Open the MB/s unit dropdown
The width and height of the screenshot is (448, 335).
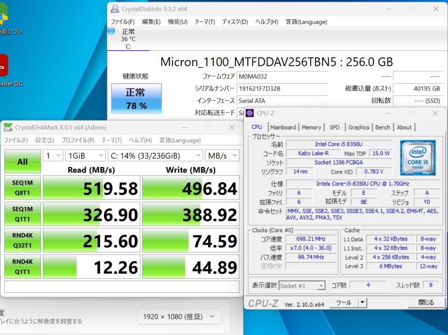tap(222, 156)
